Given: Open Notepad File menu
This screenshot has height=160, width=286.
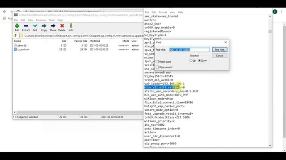Looking at the screenshot, I should (x=147, y=12).
